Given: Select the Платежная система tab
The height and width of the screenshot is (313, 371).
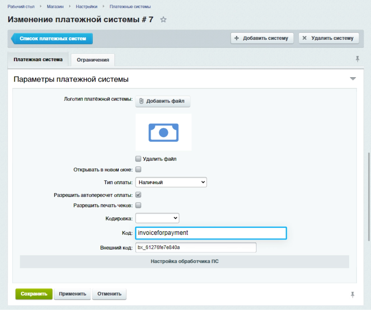Looking at the screenshot, I should point(38,59).
